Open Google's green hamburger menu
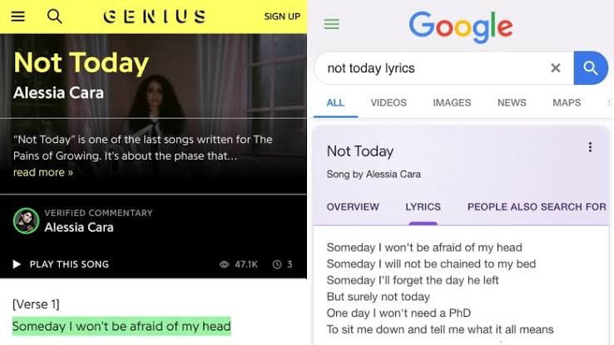Image resolution: width=614 pixels, height=345 pixels. click(332, 24)
